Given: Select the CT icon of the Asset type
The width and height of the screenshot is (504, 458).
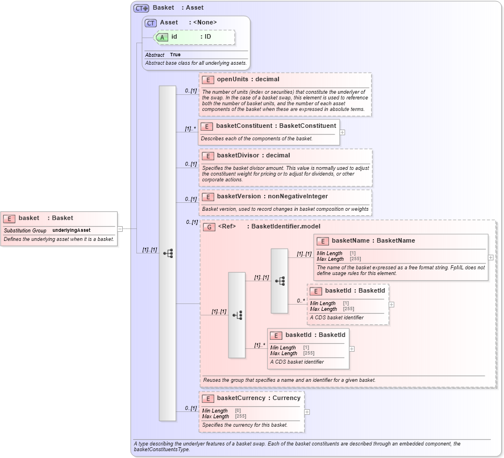Looking at the screenshot, I should coord(151,22).
